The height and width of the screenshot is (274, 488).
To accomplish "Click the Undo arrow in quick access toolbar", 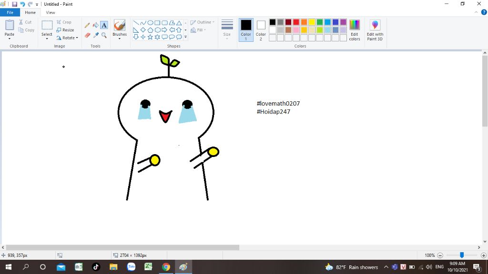I will (x=22, y=4).
